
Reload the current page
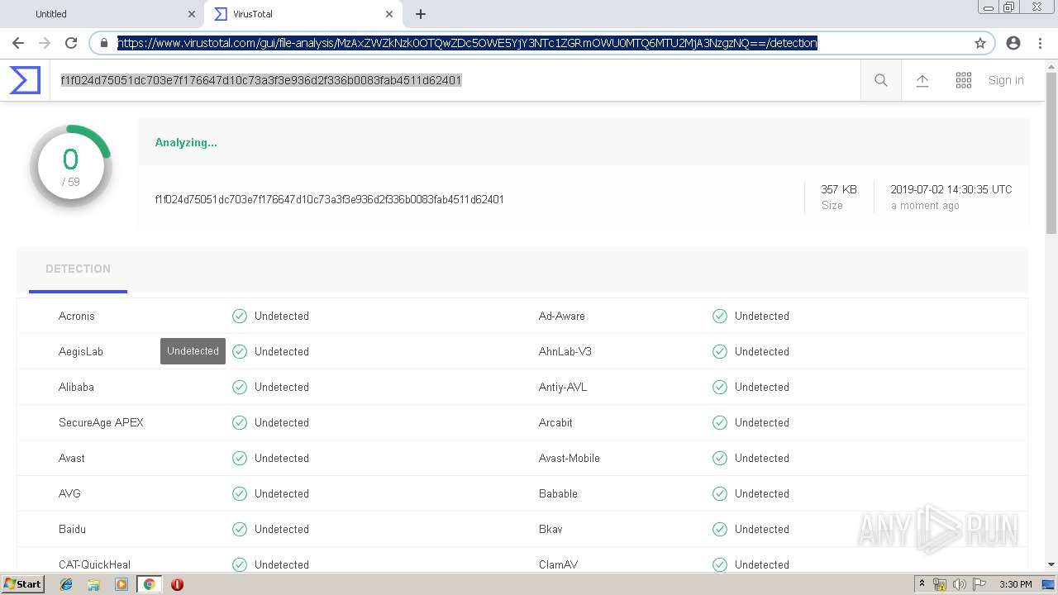tap(71, 43)
